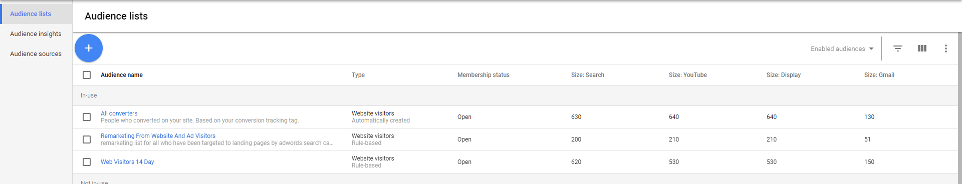Open the All converters audience link
The width and height of the screenshot is (962, 184).
[119, 113]
